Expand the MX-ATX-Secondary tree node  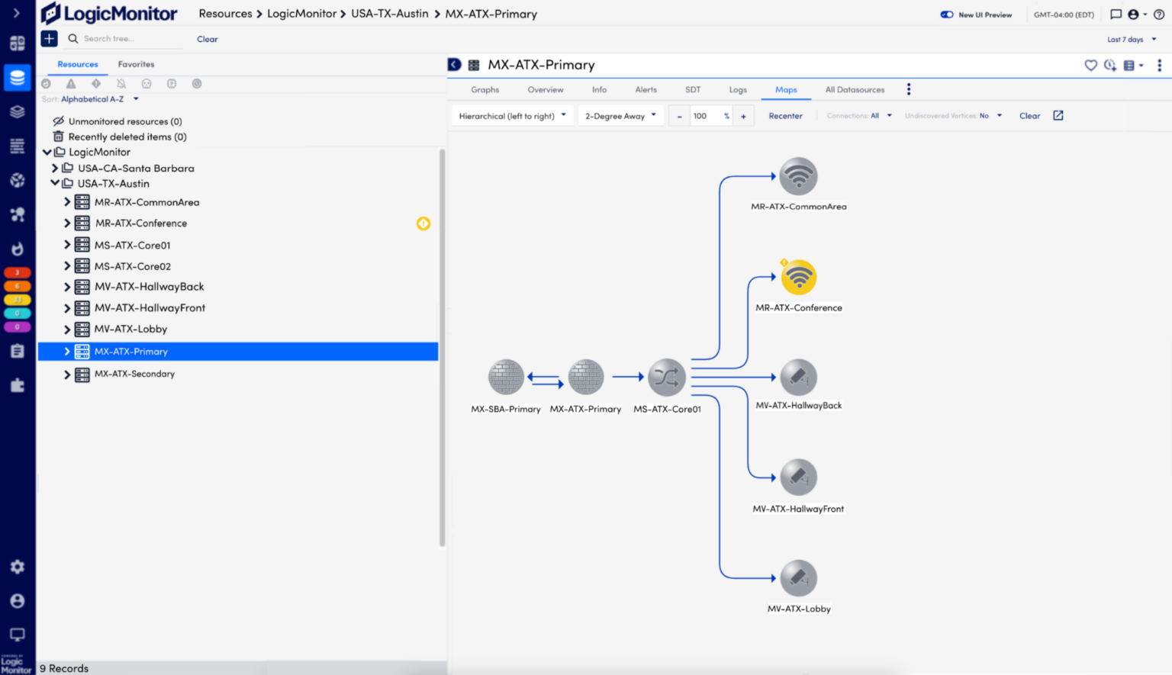coord(66,374)
